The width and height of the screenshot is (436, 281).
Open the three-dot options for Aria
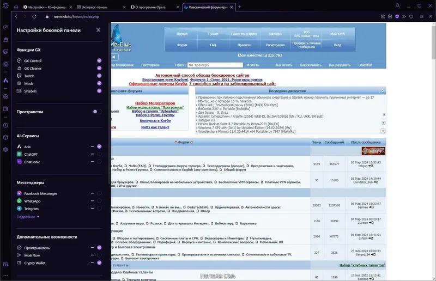(93, 146)
